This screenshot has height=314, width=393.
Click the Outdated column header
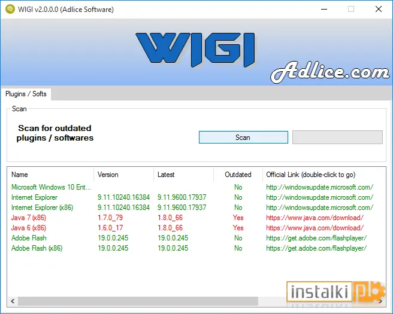coord(238,175)
